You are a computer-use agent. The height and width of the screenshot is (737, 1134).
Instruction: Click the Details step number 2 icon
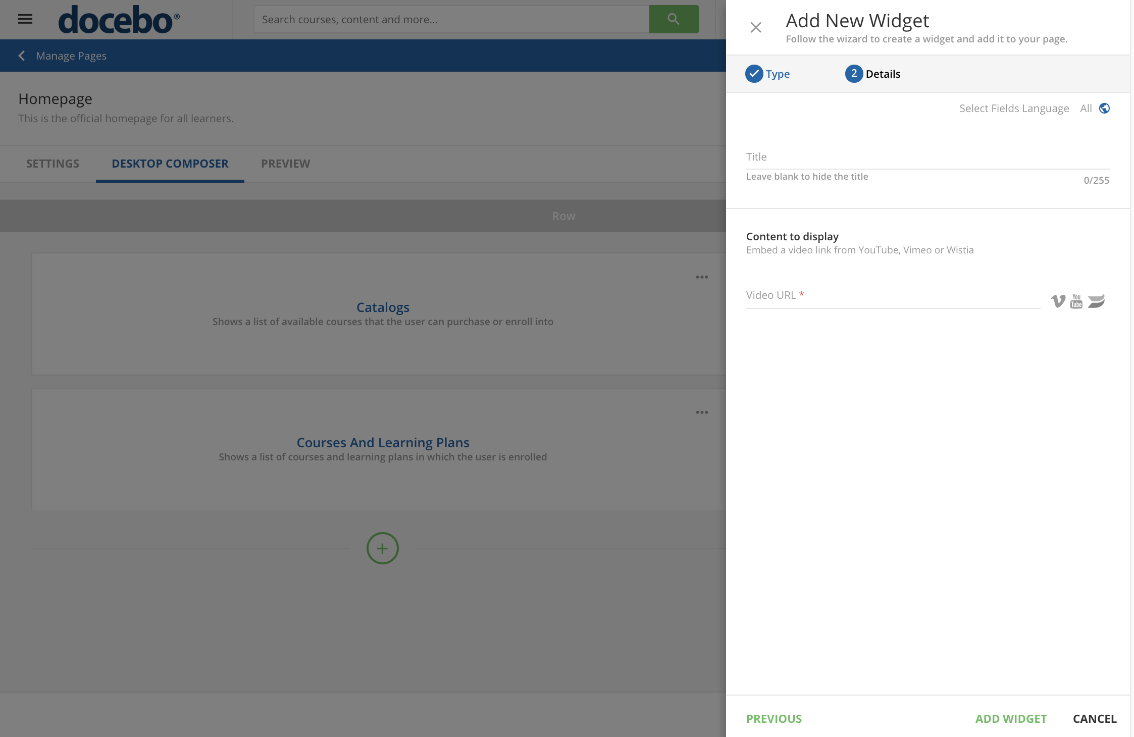[x=854, y=74]
